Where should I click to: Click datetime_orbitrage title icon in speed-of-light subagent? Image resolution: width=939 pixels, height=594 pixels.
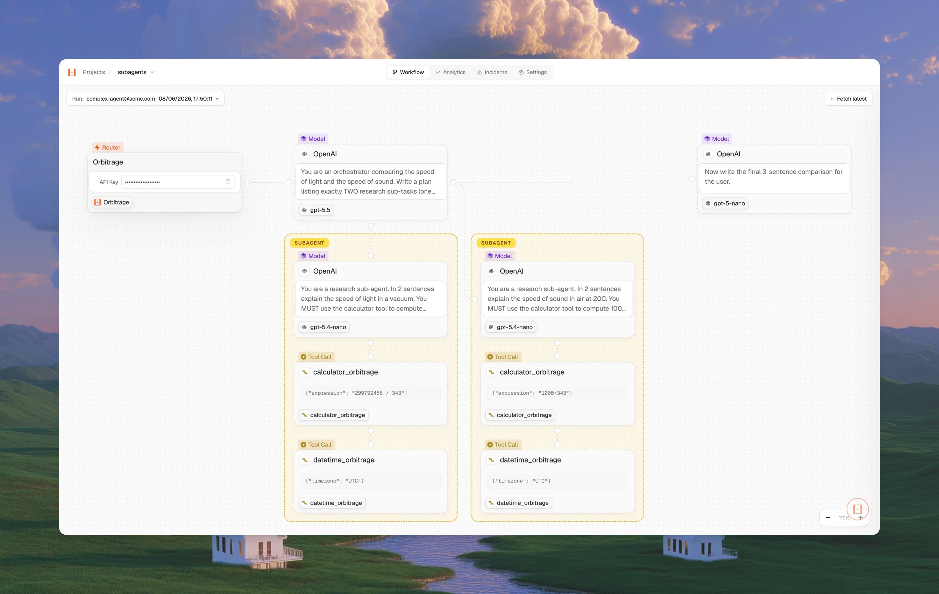click(x=305, y=460)
